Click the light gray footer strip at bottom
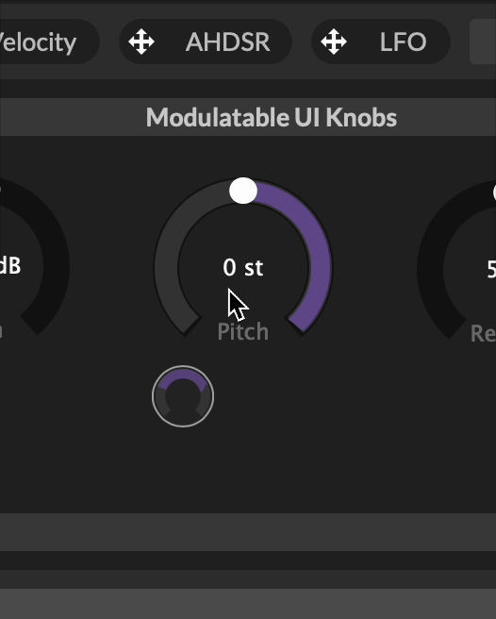Viewport: 496px width, 619px height. [248, 604]
